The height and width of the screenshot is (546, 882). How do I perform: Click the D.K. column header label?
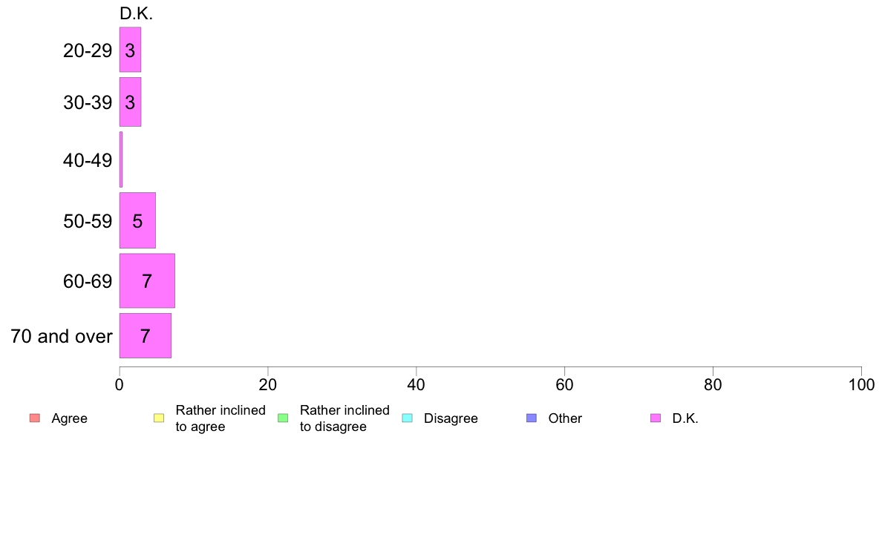pos(136,13)
